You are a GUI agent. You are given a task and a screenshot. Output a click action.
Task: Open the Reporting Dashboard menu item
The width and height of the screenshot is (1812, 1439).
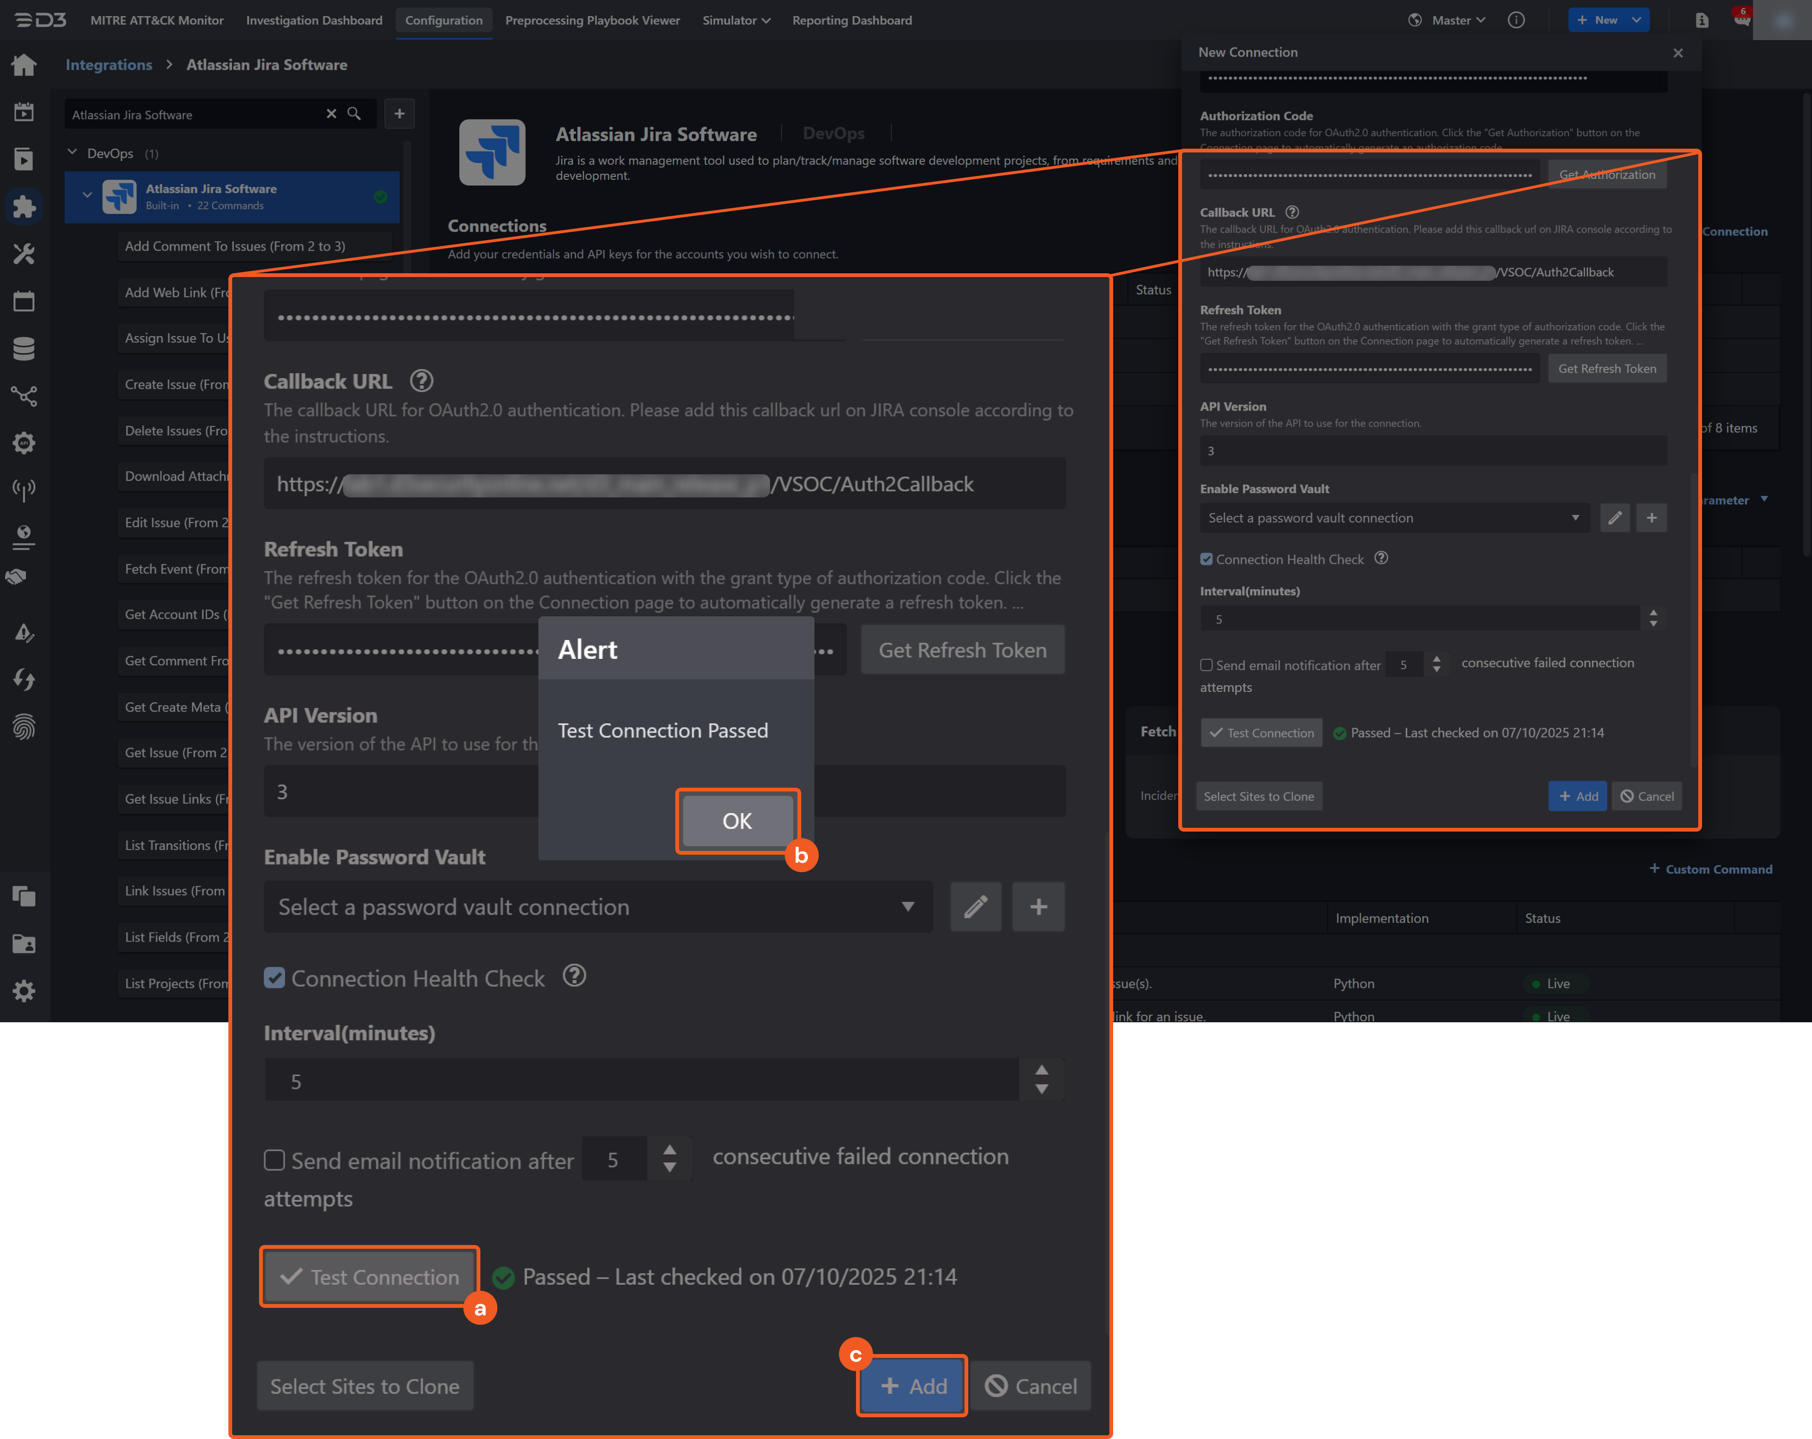[x=852, y=20]
